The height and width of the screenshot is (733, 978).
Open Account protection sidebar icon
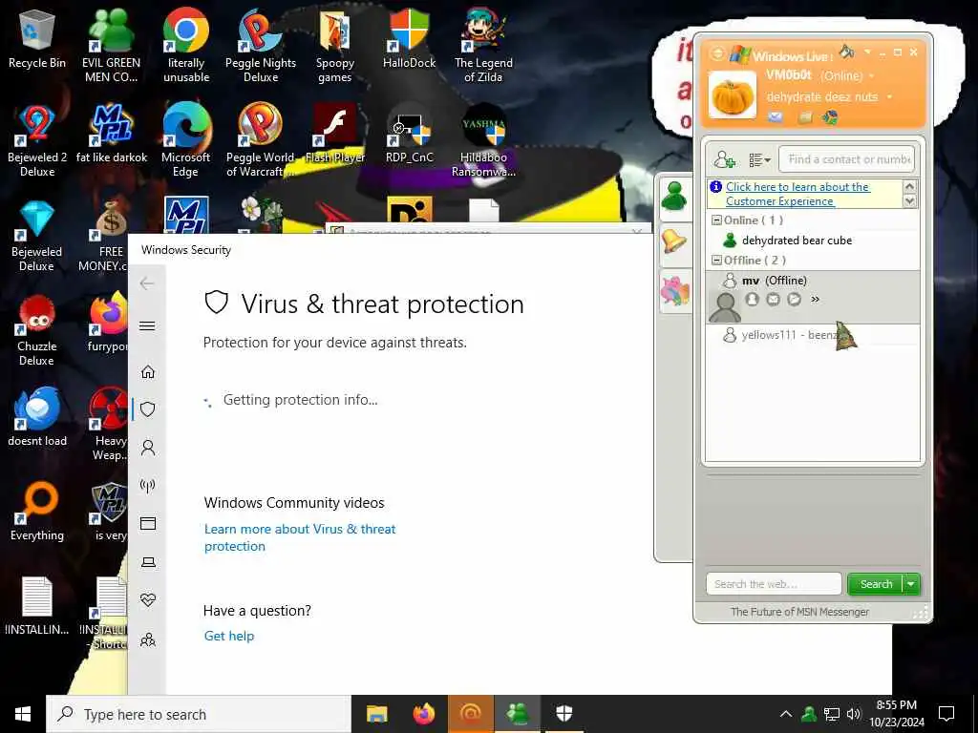[148, 448]
